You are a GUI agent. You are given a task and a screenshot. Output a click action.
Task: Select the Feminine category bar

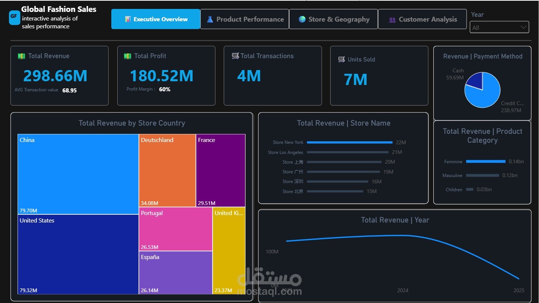click(x=486, y=161)
